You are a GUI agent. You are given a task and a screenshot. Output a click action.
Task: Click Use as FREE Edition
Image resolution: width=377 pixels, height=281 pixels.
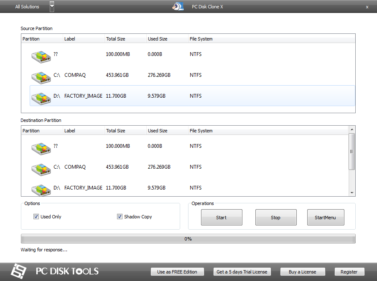click(177, 271)
